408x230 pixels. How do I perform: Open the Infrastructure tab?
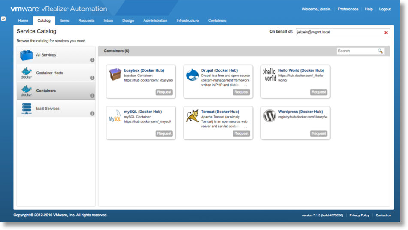click(x=187, y=21)
